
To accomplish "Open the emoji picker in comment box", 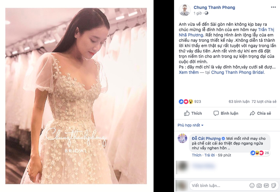I will (x=252, y=186).
